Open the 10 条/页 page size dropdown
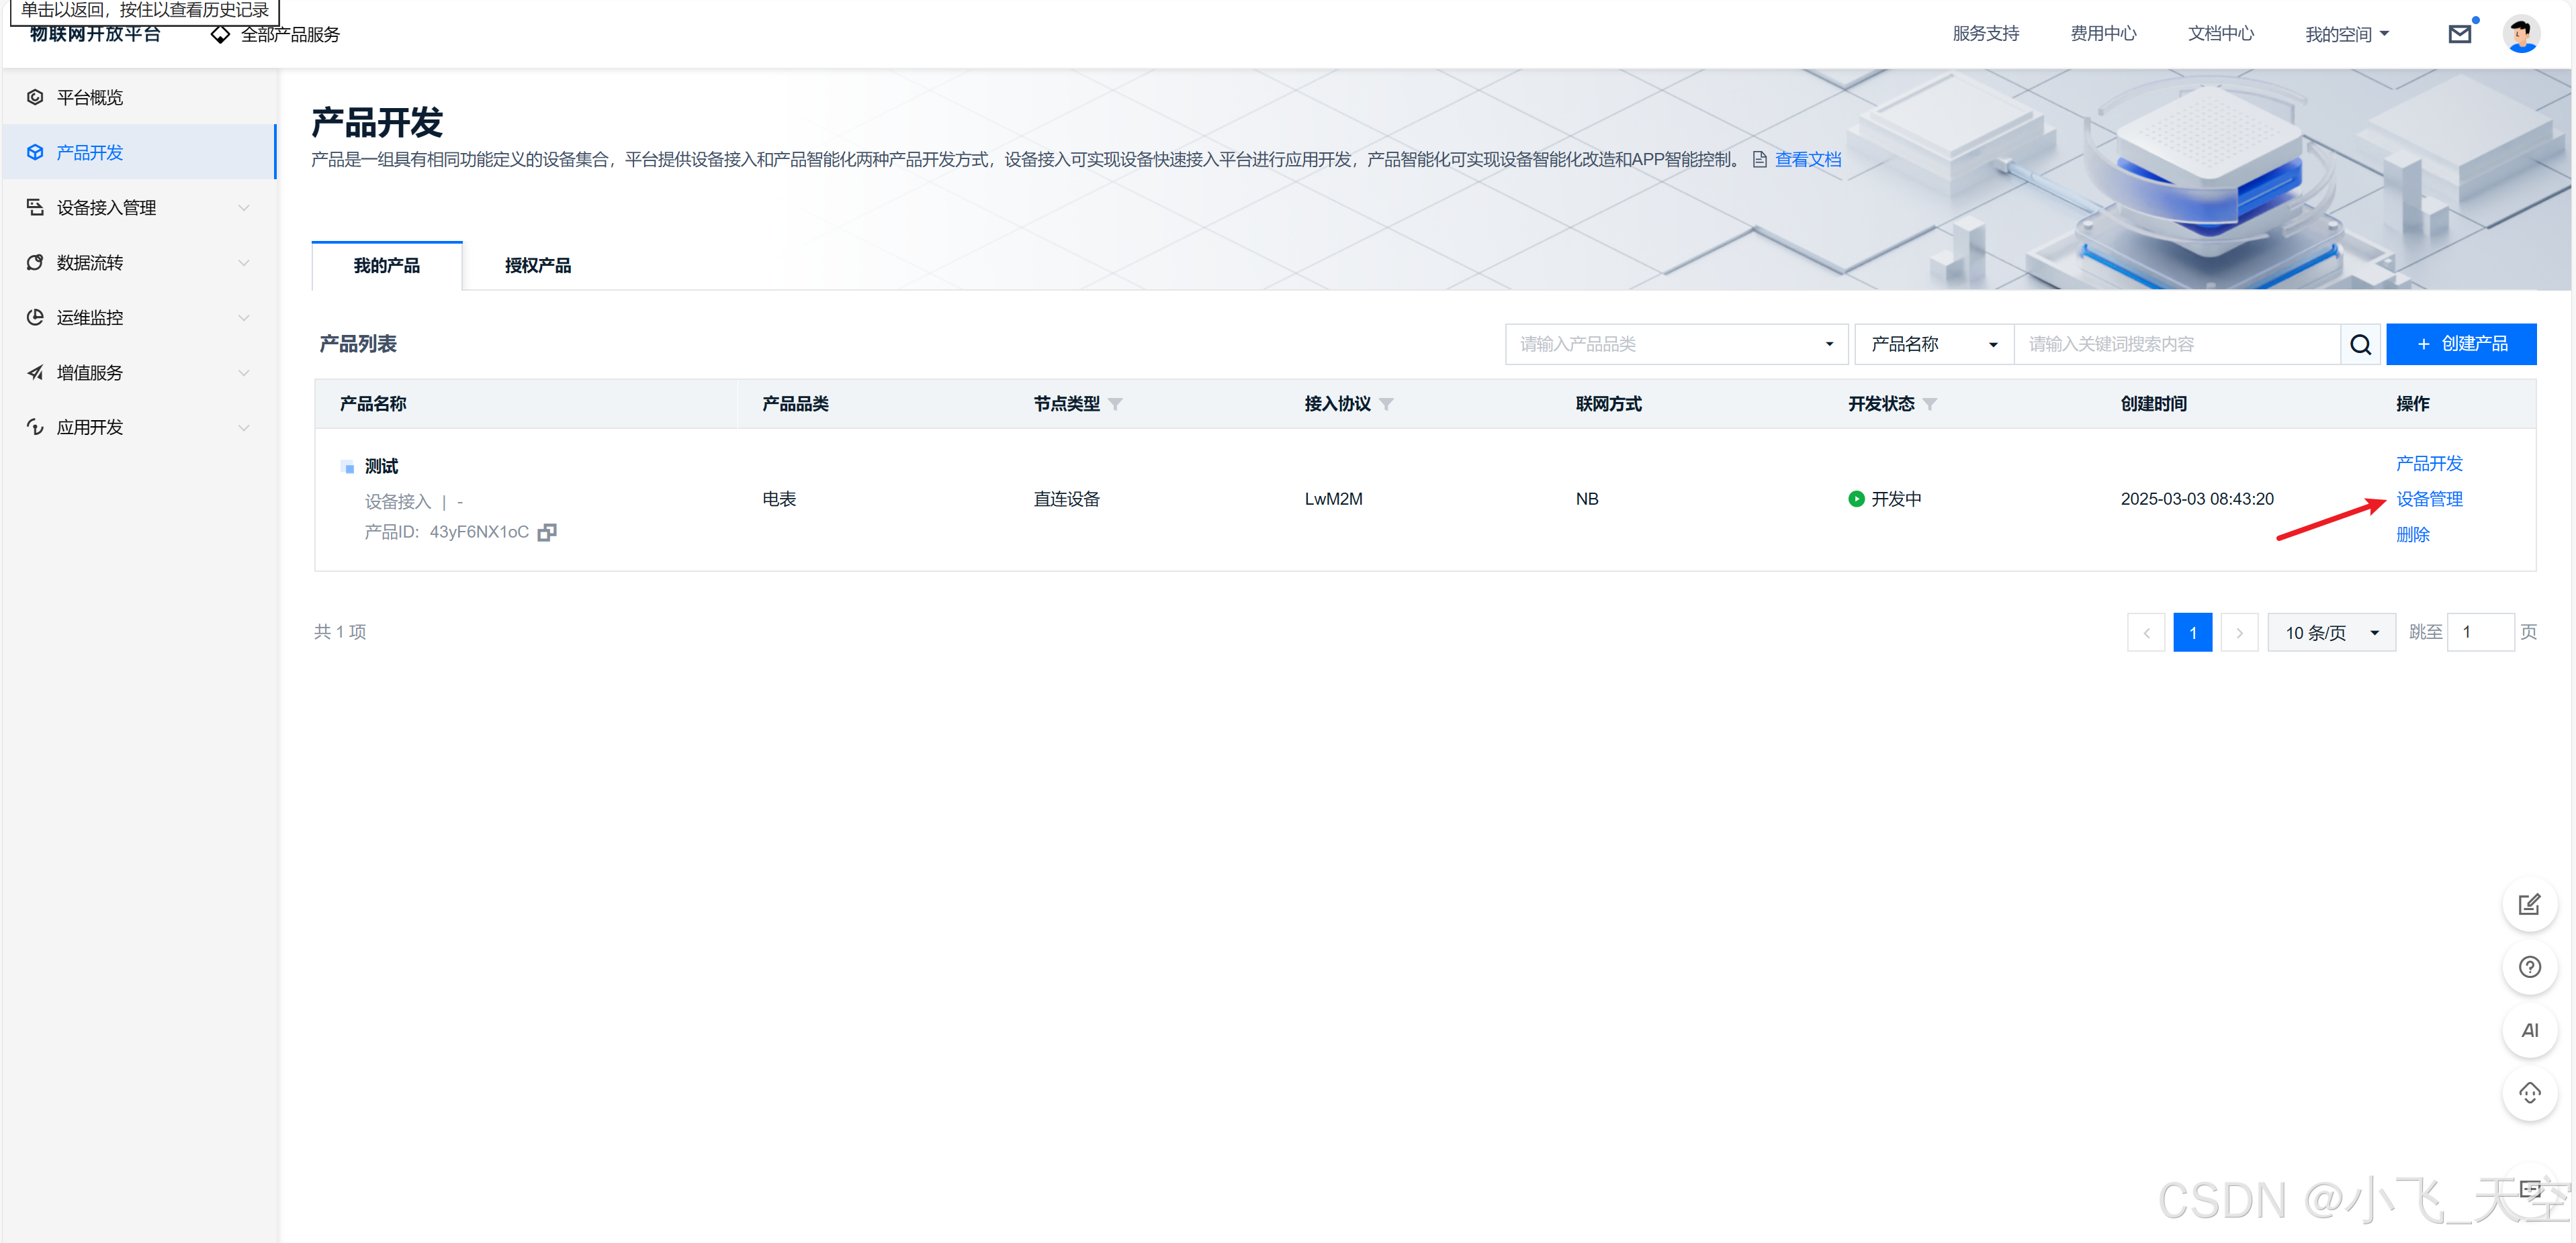 2330,632
